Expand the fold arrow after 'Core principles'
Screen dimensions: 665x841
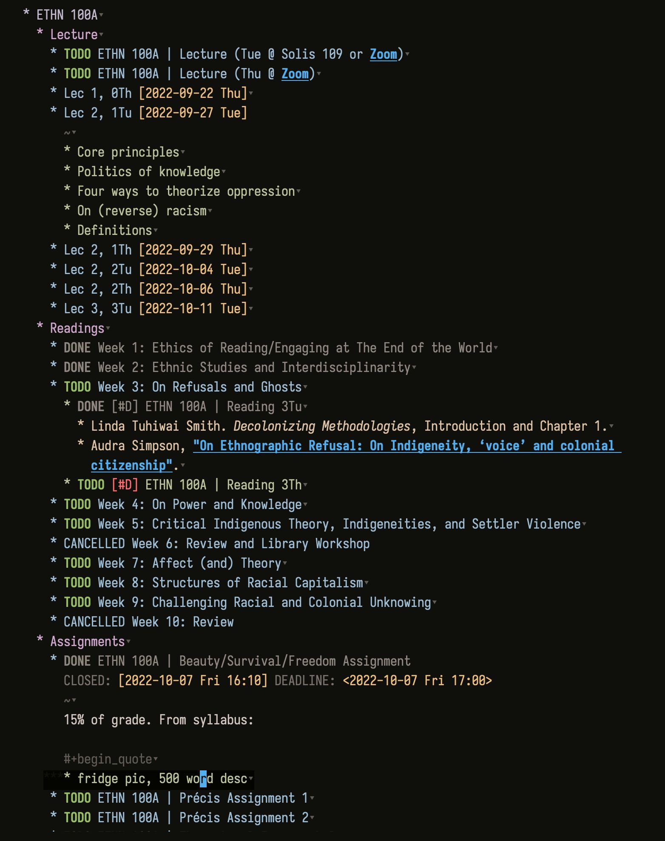click(x=183, y=152)
